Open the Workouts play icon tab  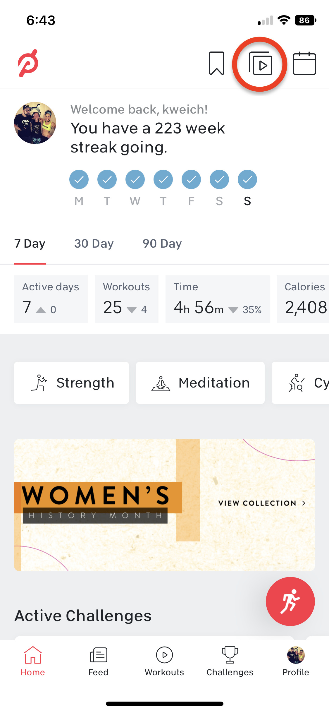pyautogui.click(x=164, y=655)
